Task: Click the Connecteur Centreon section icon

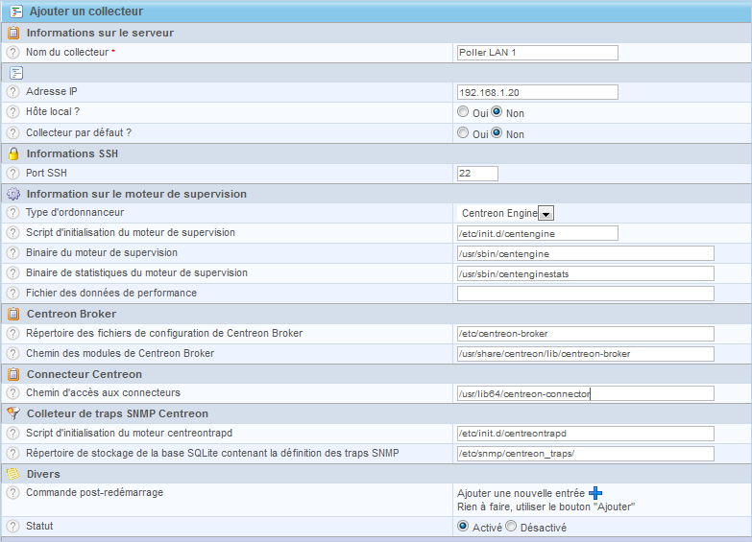Action: click(13, 374)
